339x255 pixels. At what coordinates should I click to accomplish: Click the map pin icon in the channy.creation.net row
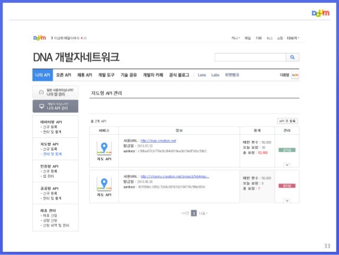point(104,184)
